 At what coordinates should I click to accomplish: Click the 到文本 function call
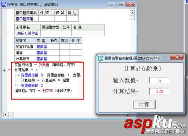pyautogui.click(x=47, y=91)
